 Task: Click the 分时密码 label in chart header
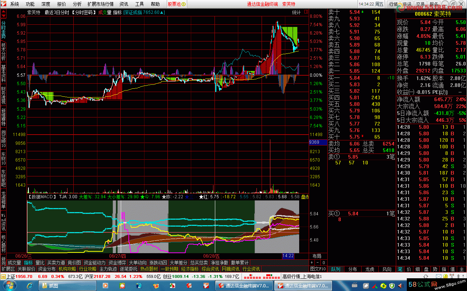[84, 12]
